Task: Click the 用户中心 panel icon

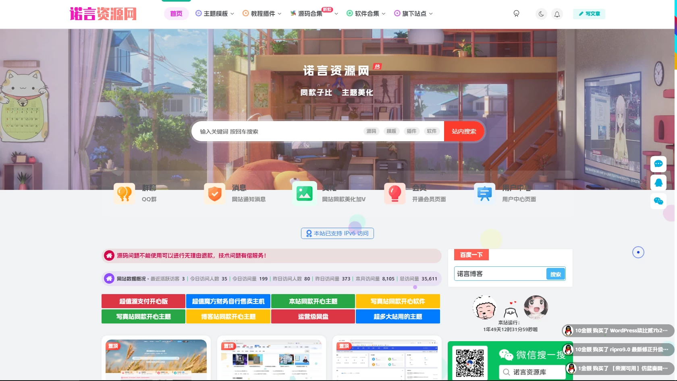Action: 485,194
